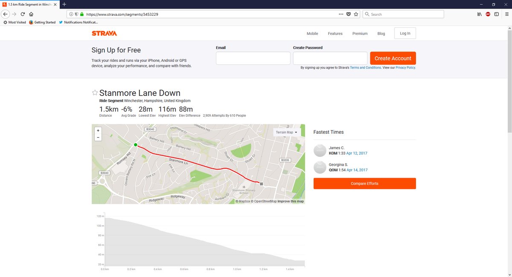512x277 pixels.
Task: Open a new browser tab
Action: (64, 4)
